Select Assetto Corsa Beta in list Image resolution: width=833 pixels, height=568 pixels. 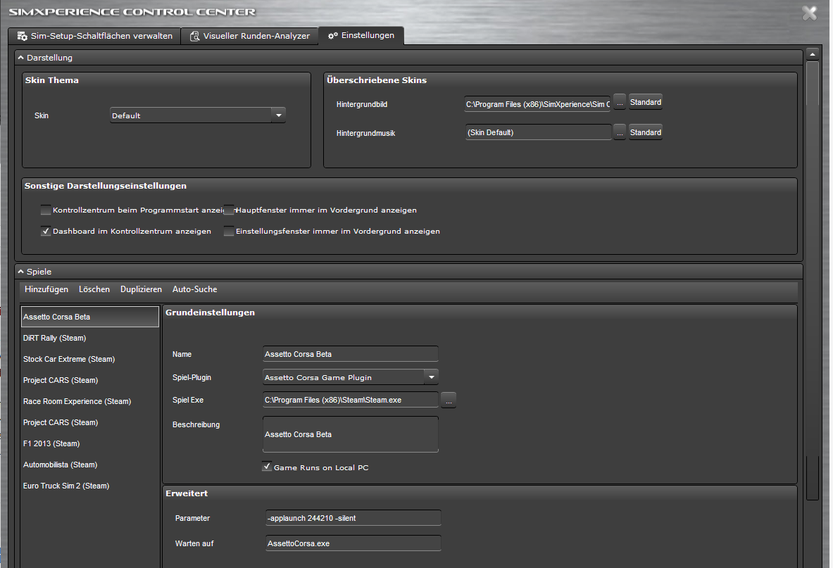90,317
